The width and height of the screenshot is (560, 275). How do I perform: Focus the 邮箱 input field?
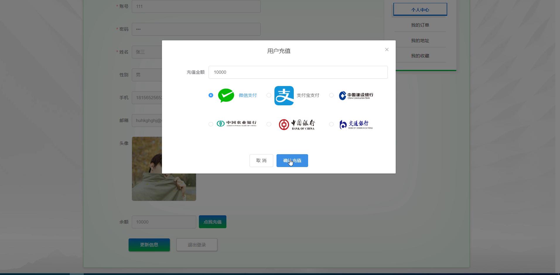147,121
